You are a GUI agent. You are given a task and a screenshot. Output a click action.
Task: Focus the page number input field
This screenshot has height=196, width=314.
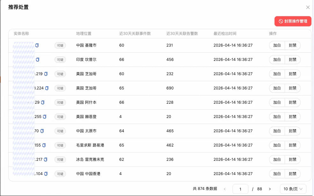[240, 189]
